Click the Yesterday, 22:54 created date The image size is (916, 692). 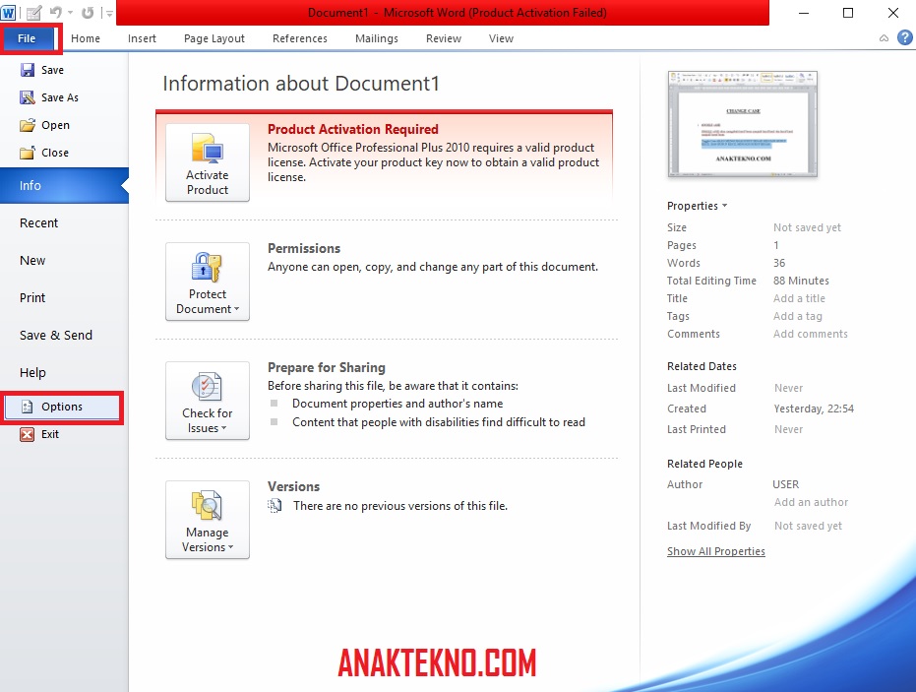click(814, 409)
